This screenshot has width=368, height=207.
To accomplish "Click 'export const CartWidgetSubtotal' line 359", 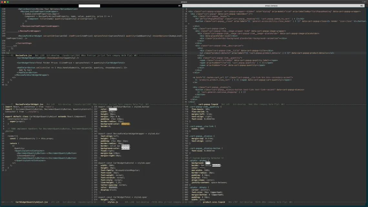I will pos(124,163).
